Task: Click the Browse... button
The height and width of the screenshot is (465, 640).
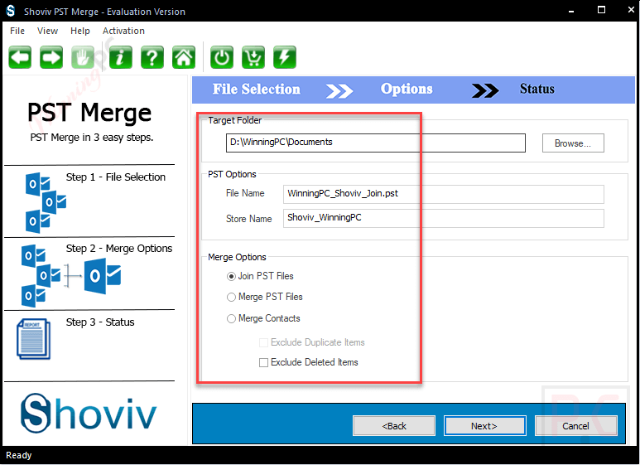Action: (x=573, y=143)
